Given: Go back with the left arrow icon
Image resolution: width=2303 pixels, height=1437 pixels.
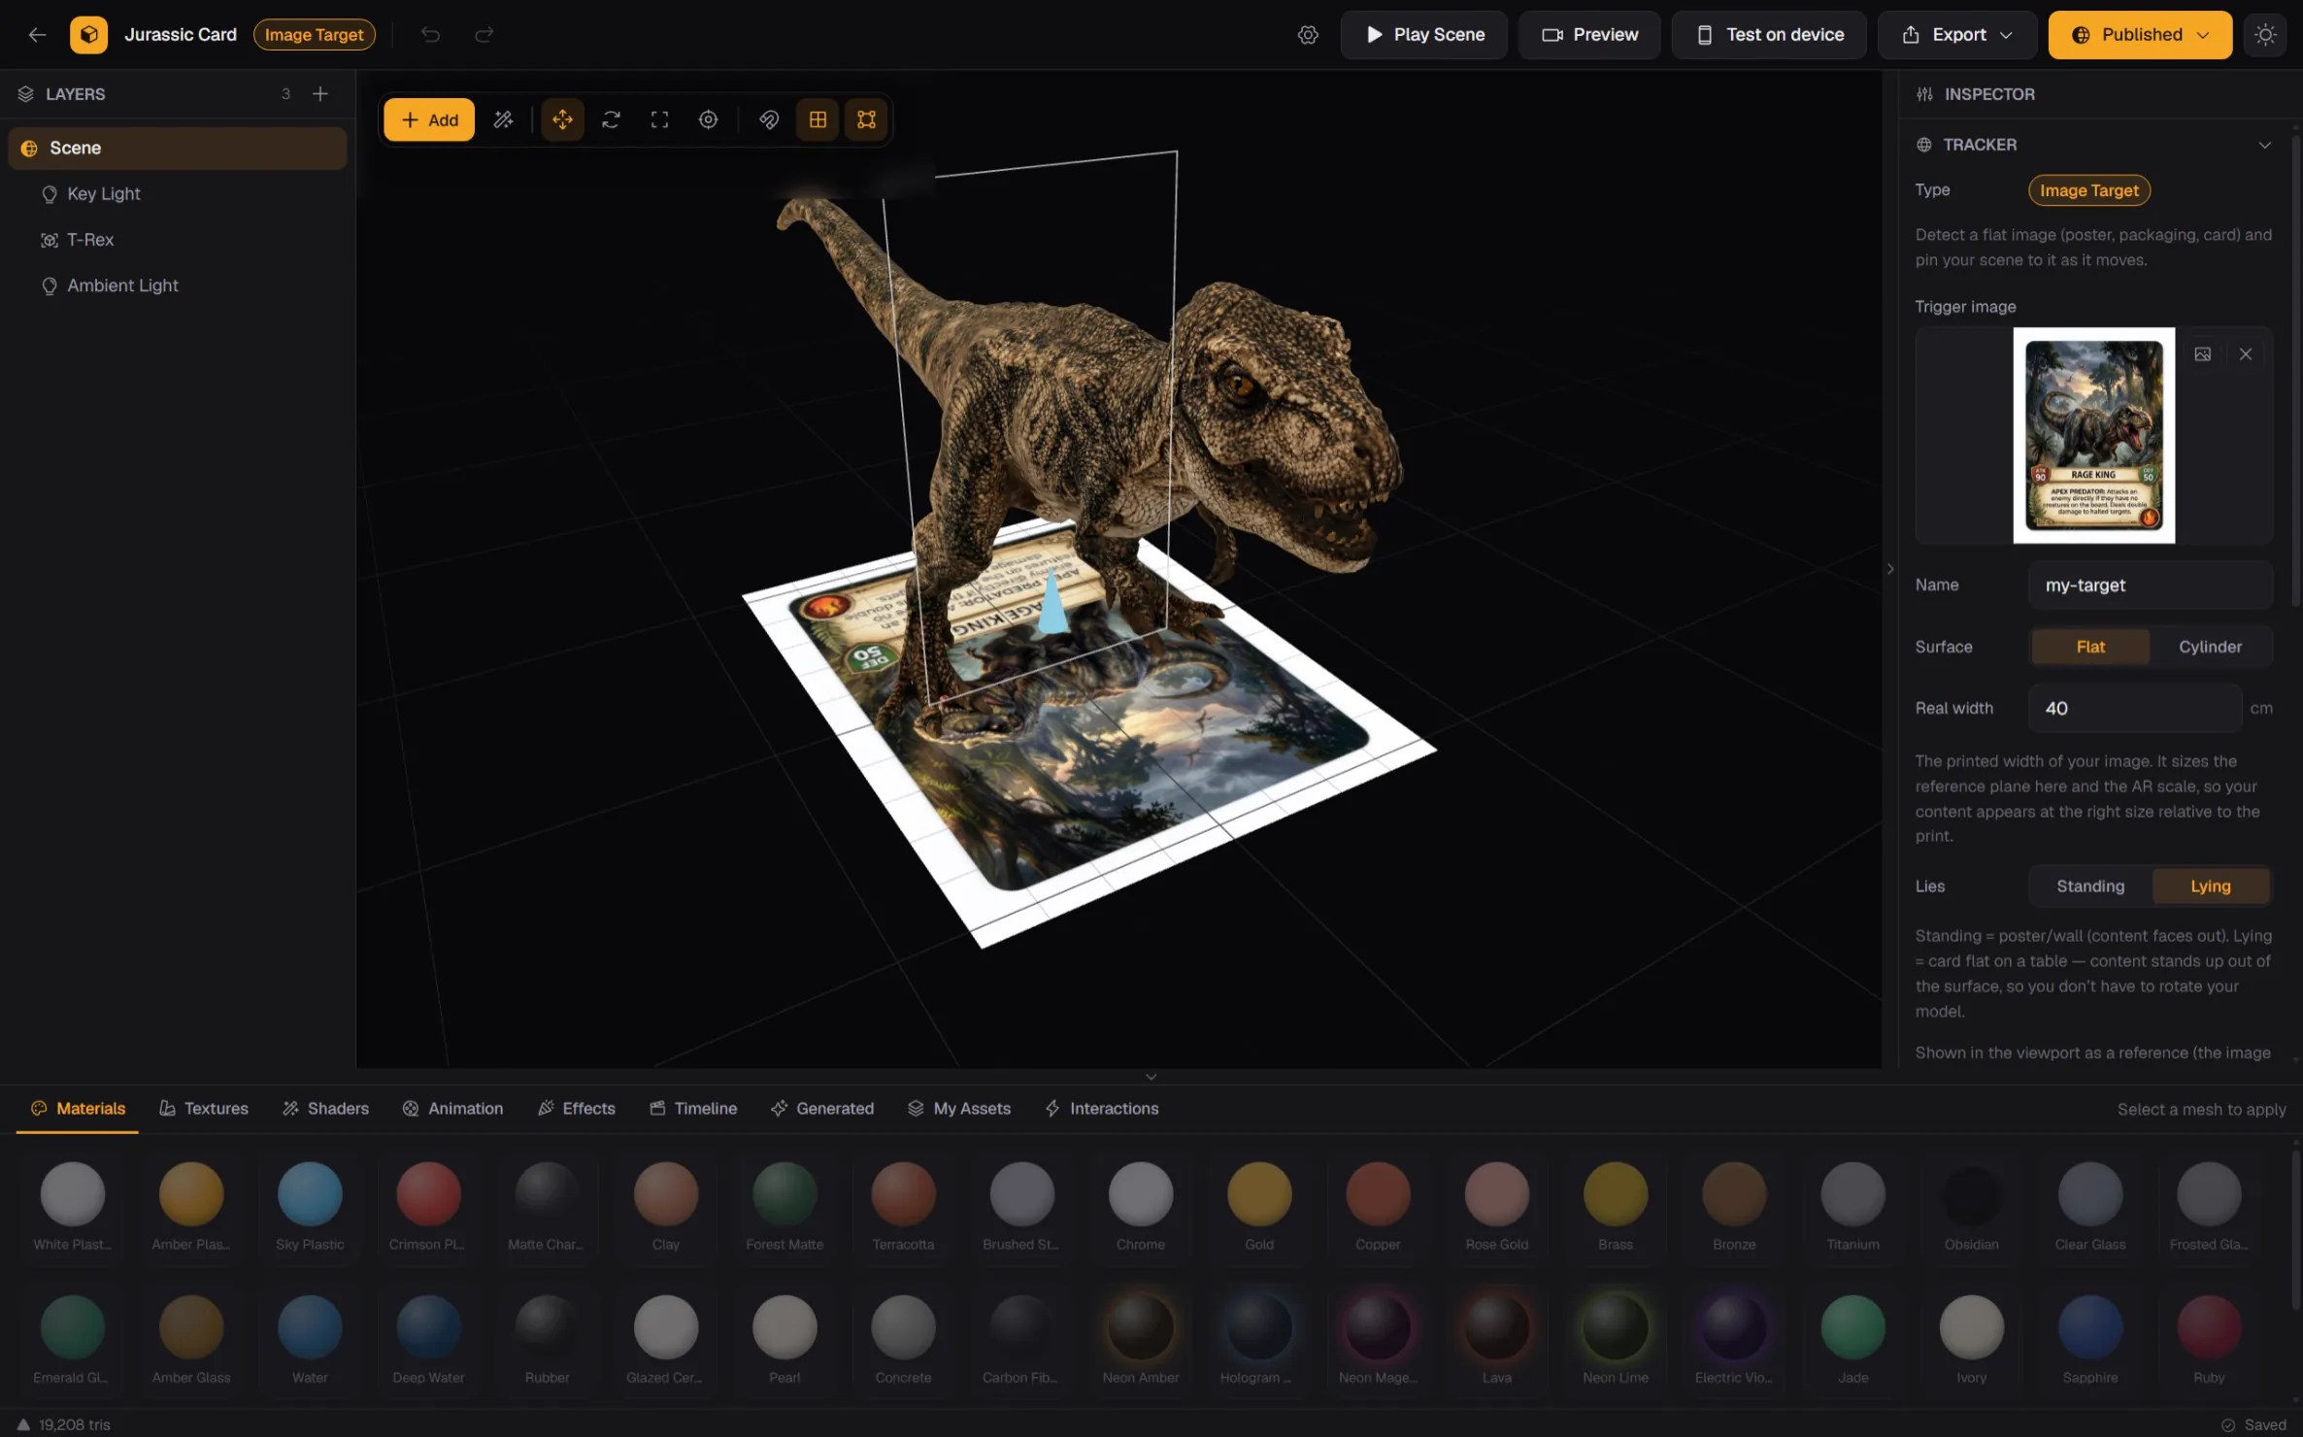Looking at the screenshot, I should (37, 35).
